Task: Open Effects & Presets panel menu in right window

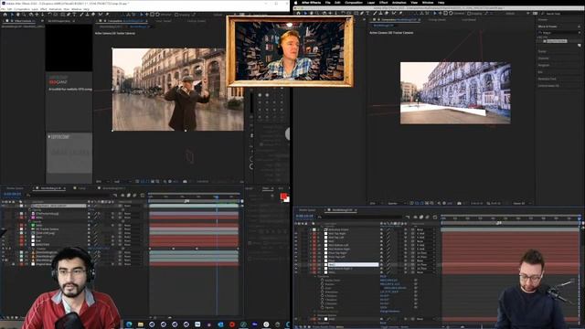Action: [x=579, y=27]
